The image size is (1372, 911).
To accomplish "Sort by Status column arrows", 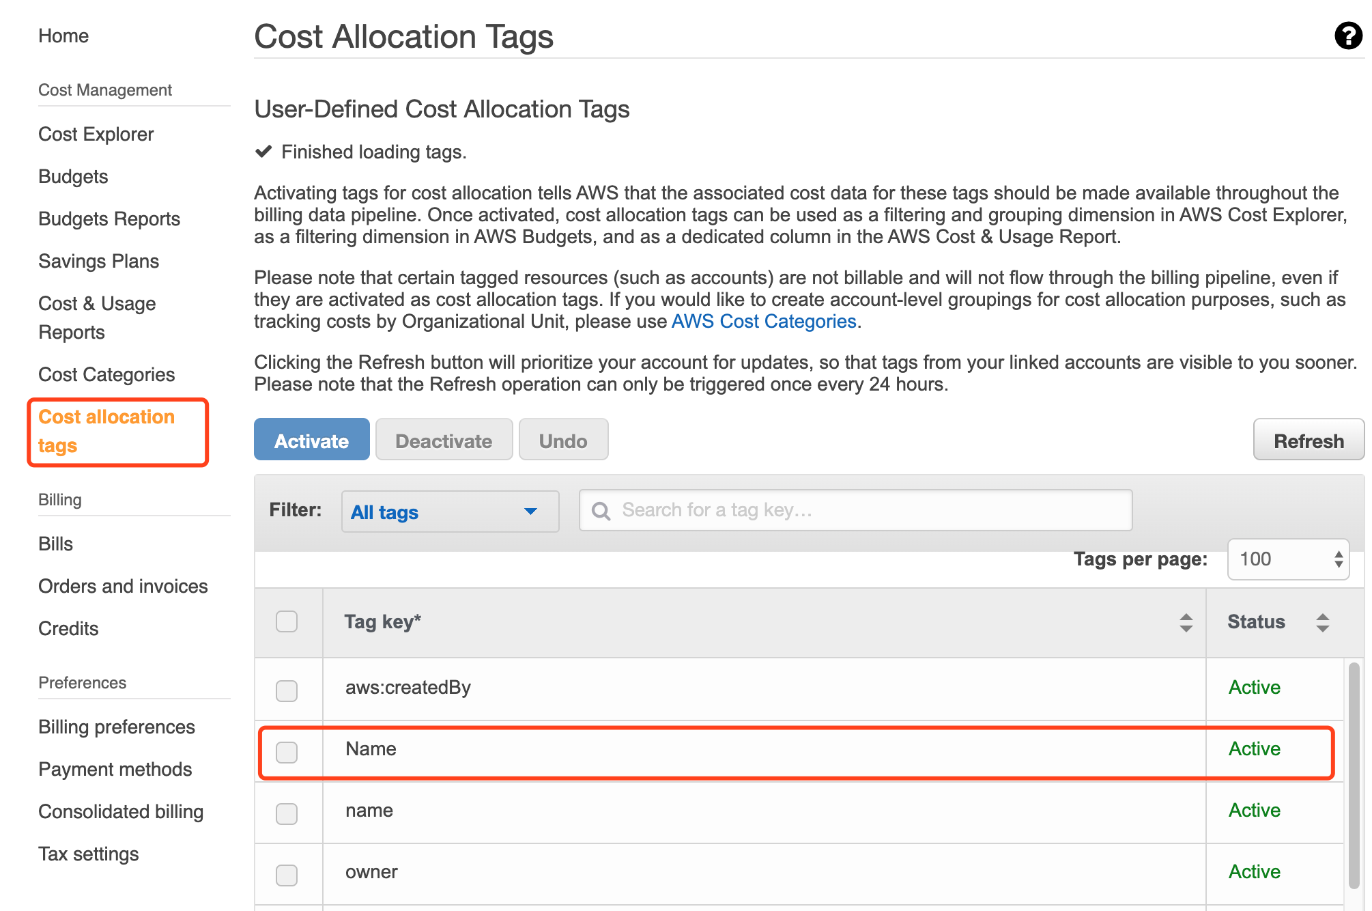I will click(x=1322, y=622).
